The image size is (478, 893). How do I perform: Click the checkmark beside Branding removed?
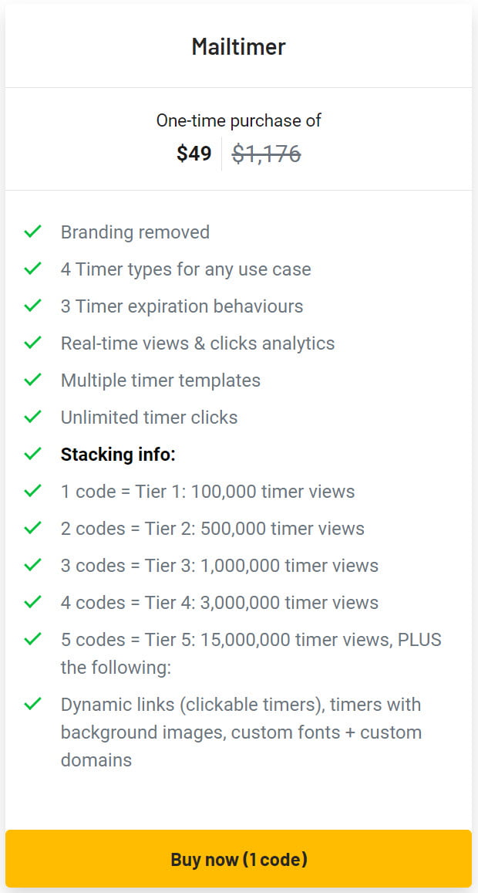(x=32, y=232)
